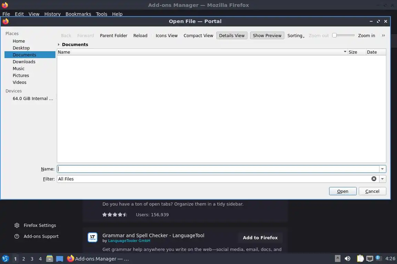Expand the Documents breadcrumb arrow
397x264 pixels.
pyautogui.click(x=59, y=44)
